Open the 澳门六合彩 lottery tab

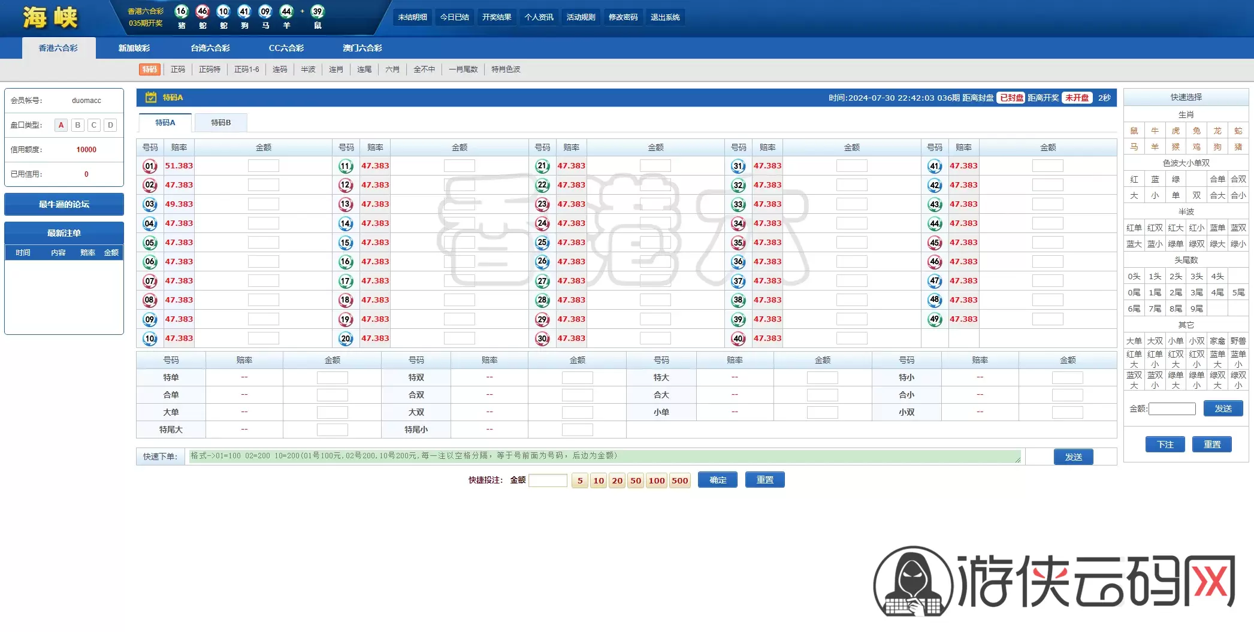[362, 48]
